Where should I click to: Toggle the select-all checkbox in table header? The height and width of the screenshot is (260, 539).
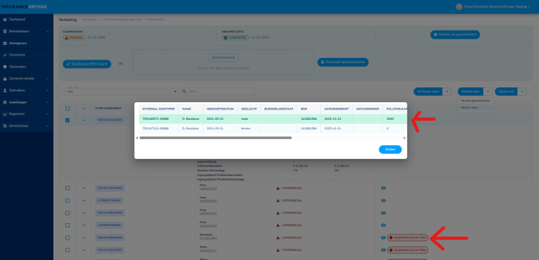pos(67,108)
